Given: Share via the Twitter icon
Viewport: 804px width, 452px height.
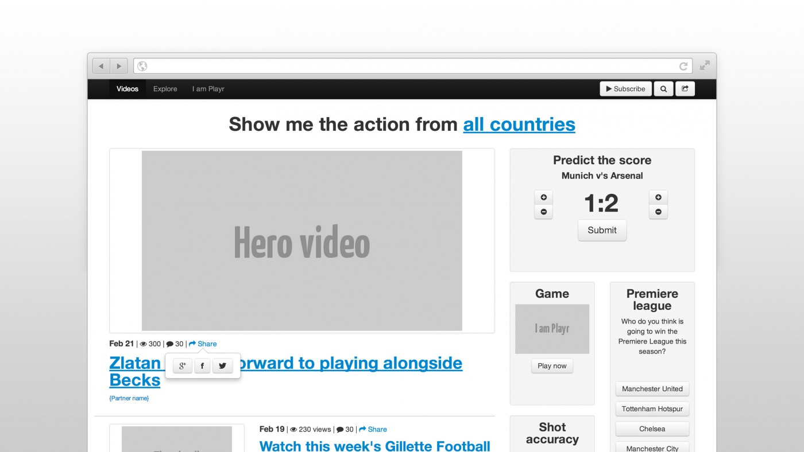Looking at the screenshot, I should (223, 366).
